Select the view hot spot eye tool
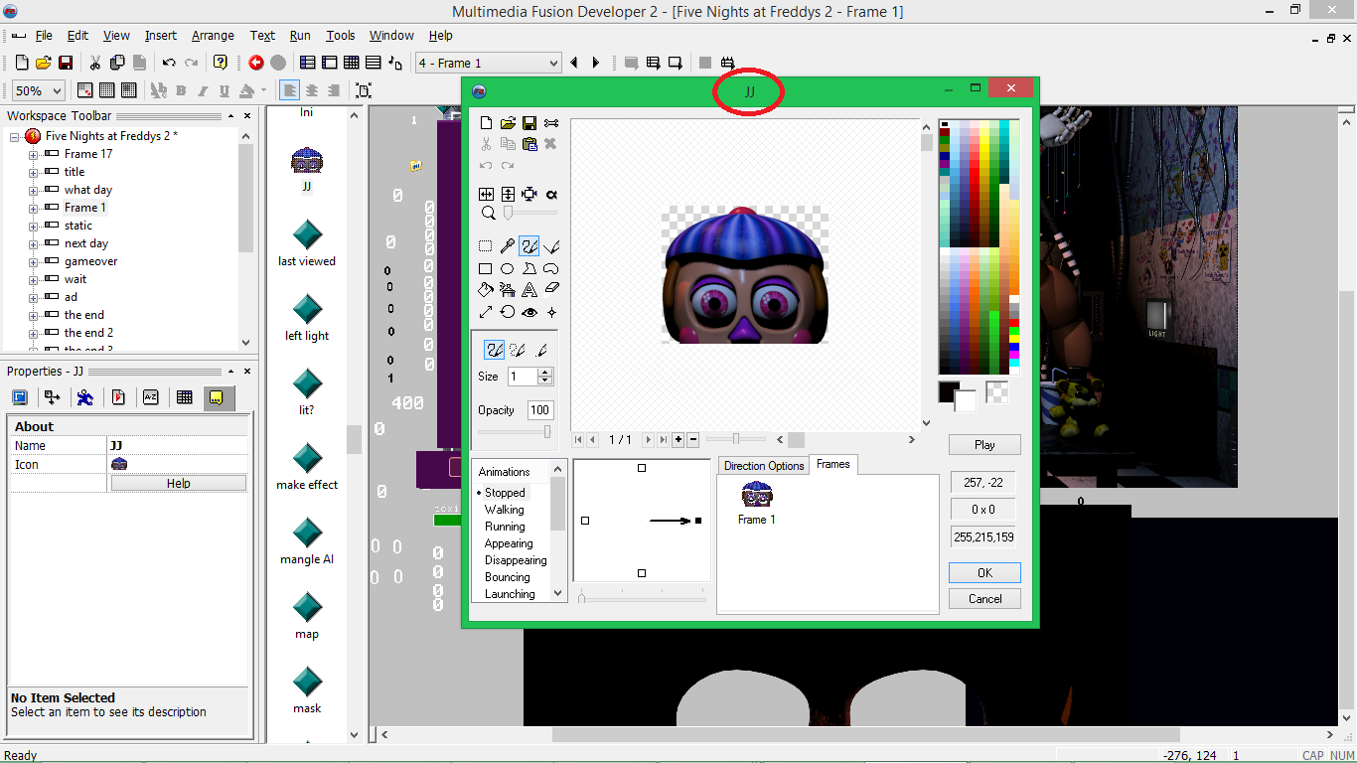Screen dimensions: 1357x763 (529, 312)
